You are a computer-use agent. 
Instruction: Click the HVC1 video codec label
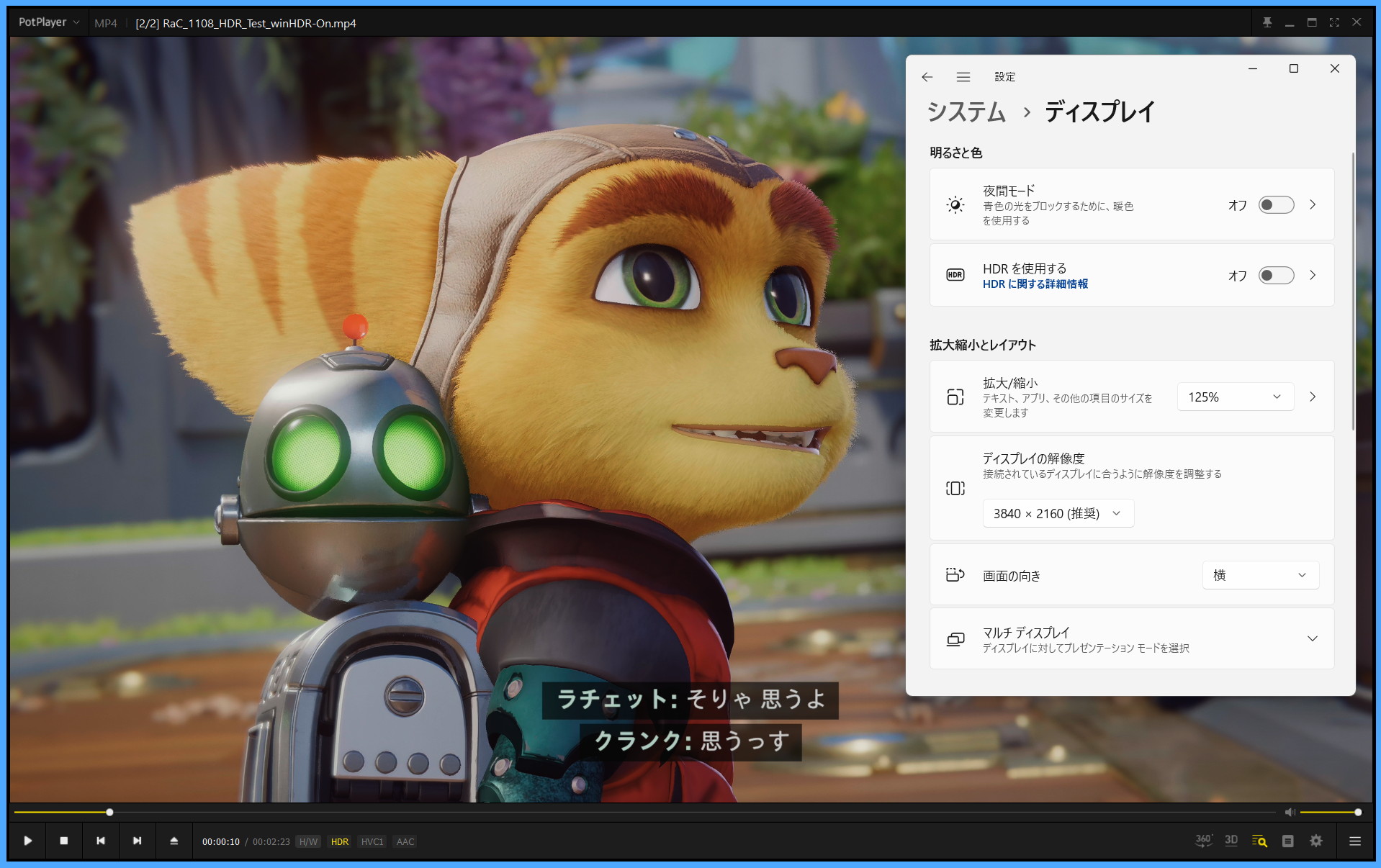pos(372,841)
